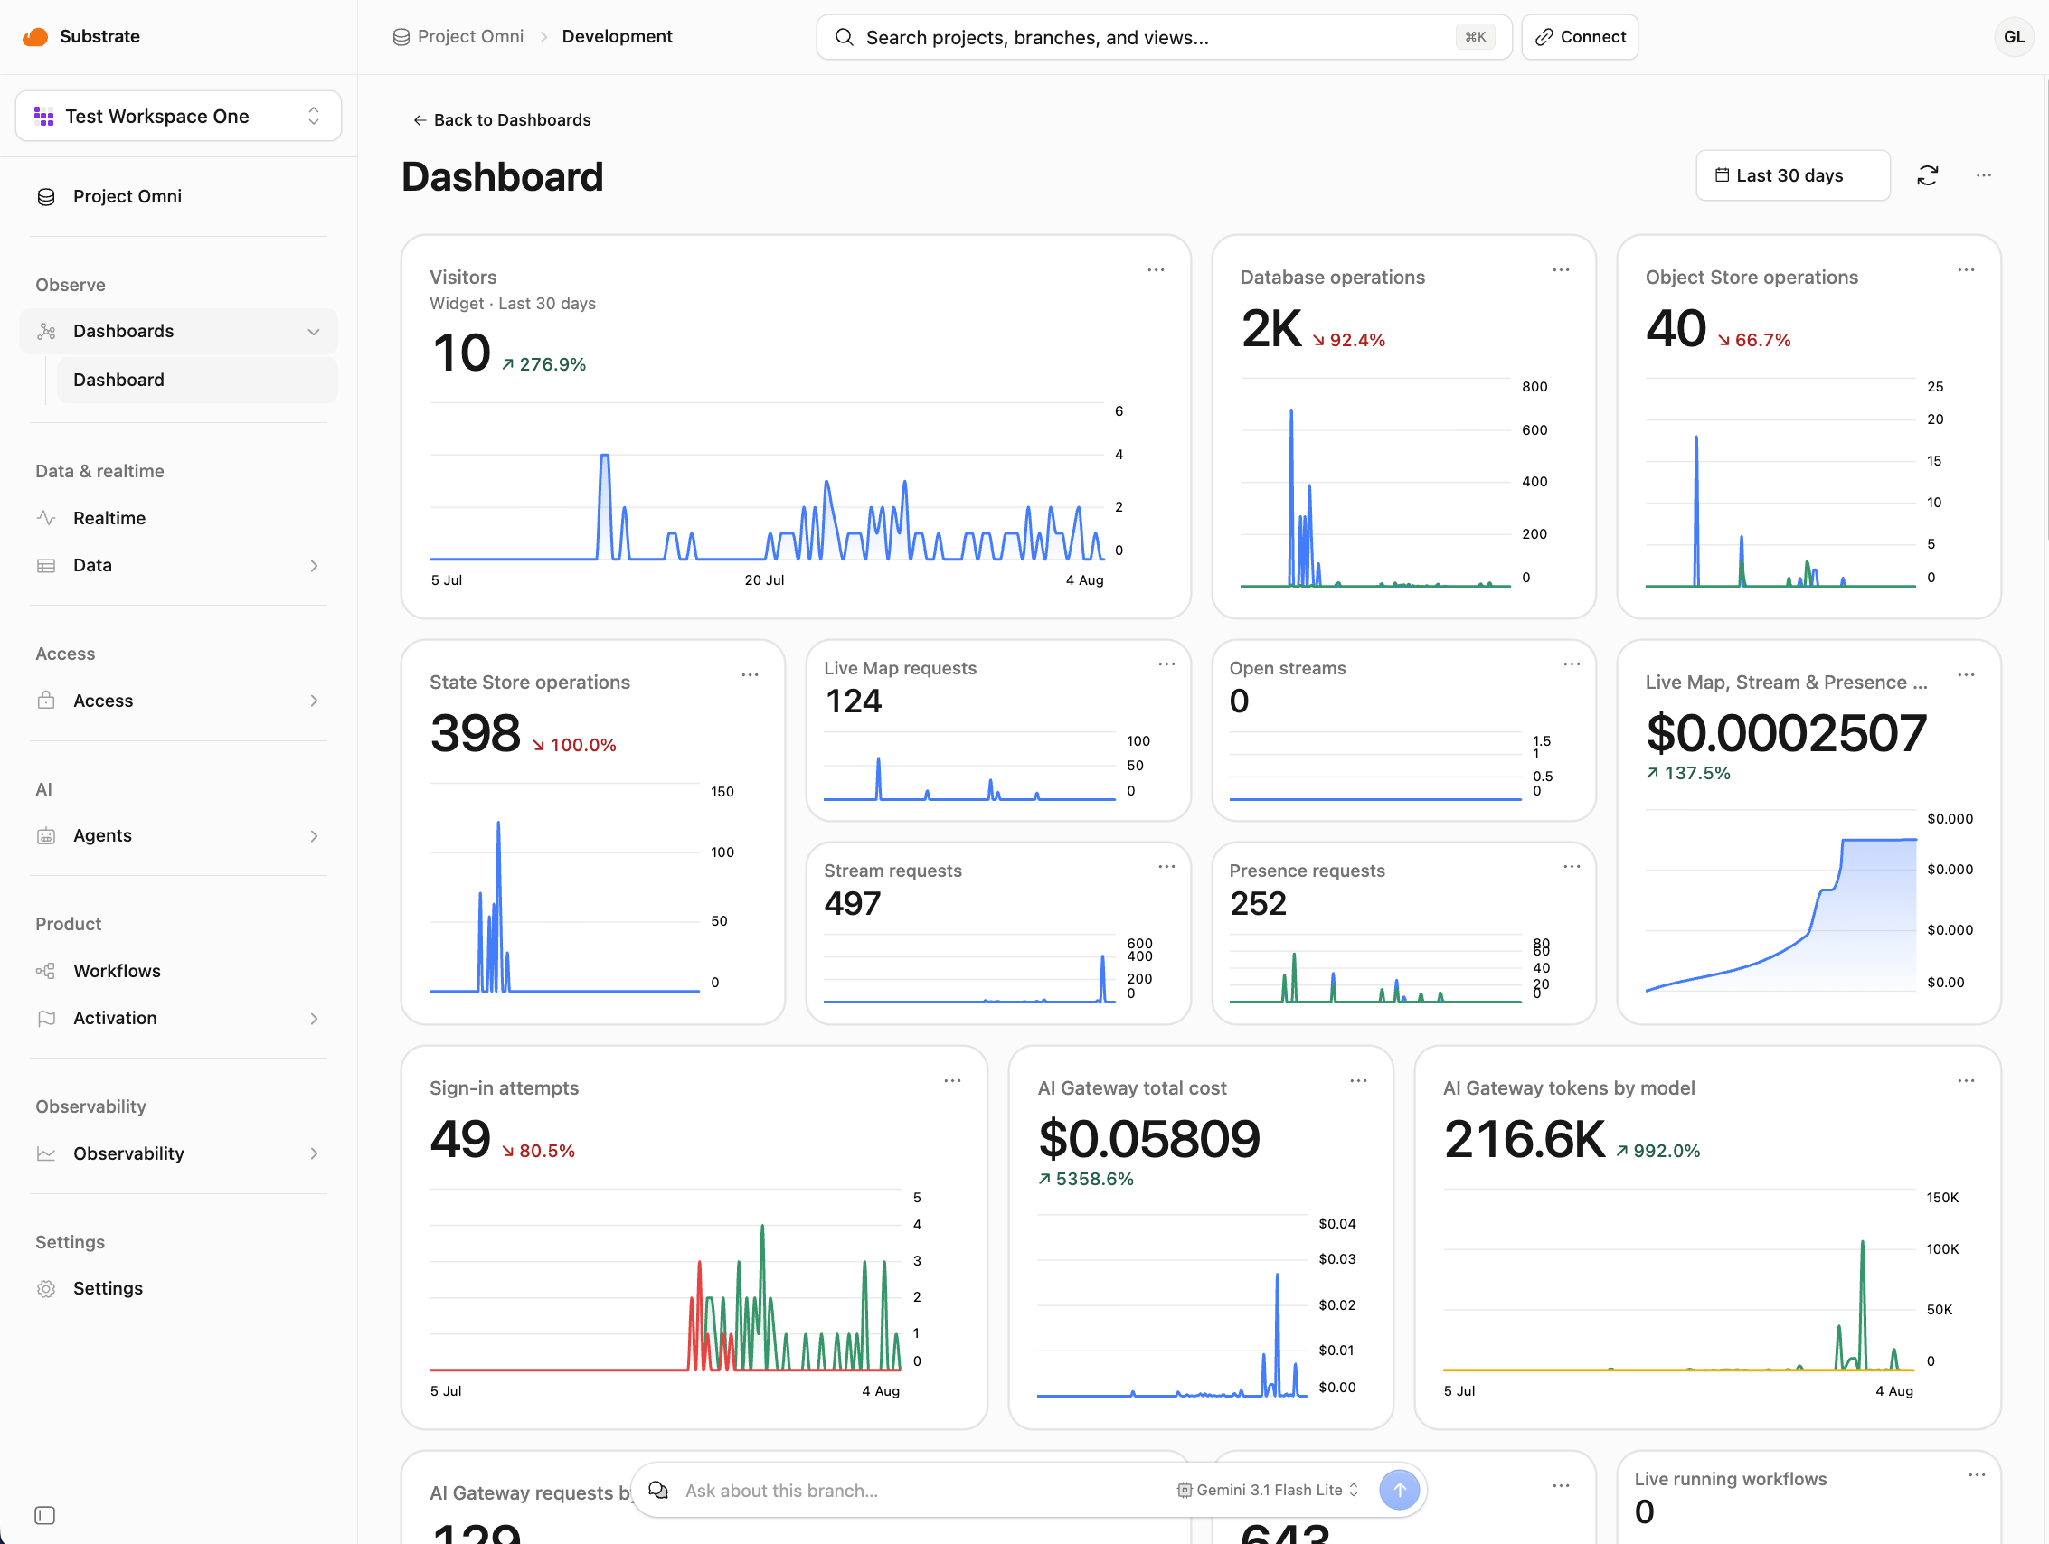Open Presence requests widget menu
Viewport: 2049px width, 1544px height.
pos(1572,866)
